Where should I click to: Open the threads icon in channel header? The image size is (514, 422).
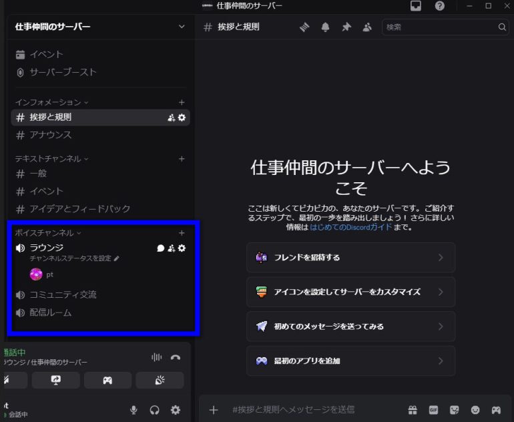(x=304, y=27)
